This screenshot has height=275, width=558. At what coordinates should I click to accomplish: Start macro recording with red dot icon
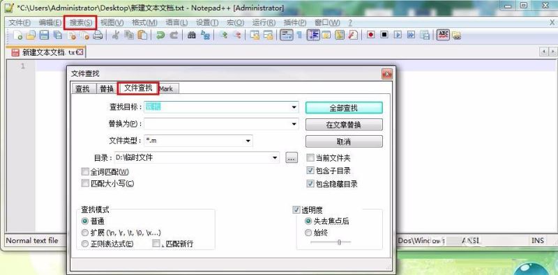(x=371, y=36)
